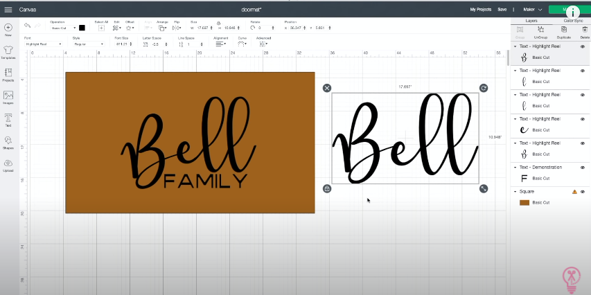This screenshot has height=295, width=591.
Task: Click the Save button
Action: pos(502,10)
